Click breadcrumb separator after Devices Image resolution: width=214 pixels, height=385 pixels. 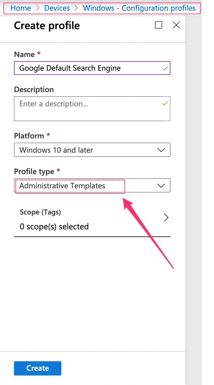pos(76,8)
